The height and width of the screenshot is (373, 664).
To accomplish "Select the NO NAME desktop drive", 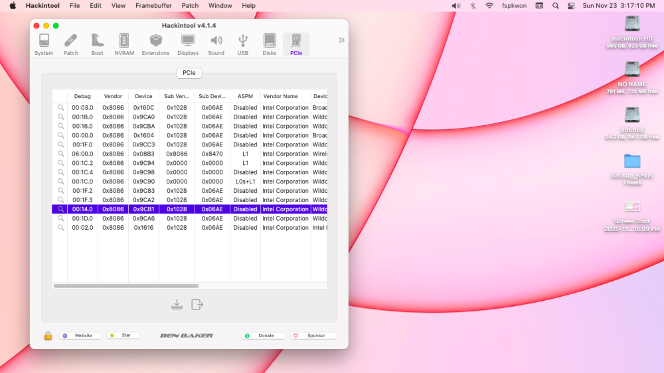I will [x=632, y=78].
